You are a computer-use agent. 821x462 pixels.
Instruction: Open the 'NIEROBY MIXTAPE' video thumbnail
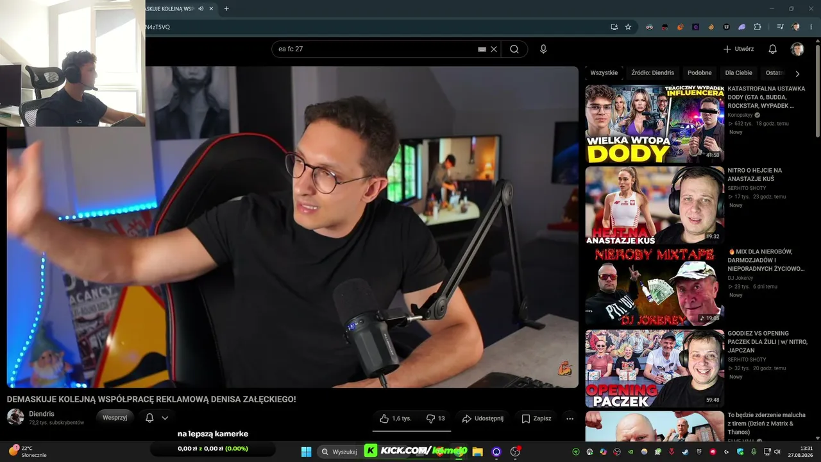[x=655, y=287]
